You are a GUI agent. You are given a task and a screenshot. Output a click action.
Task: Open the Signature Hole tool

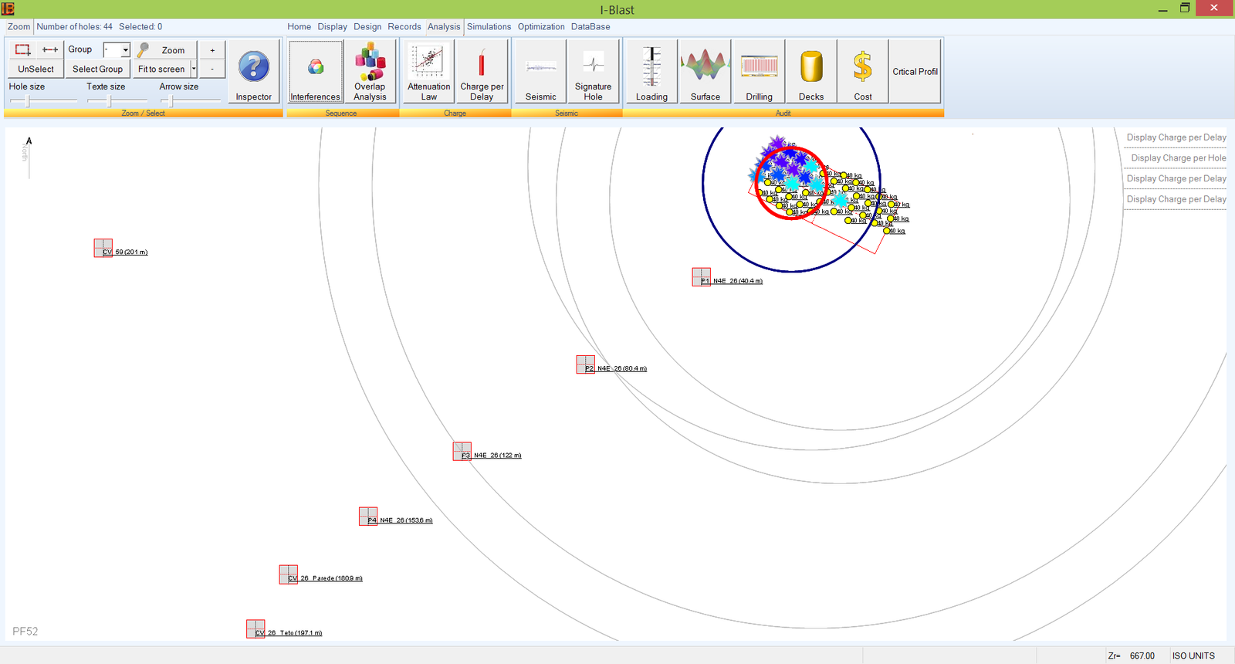[593, 72]
